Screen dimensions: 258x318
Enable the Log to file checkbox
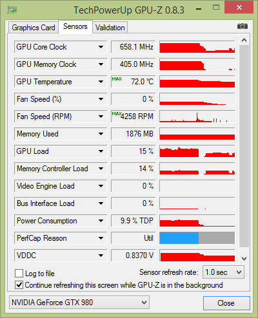(x=19, y=274)
